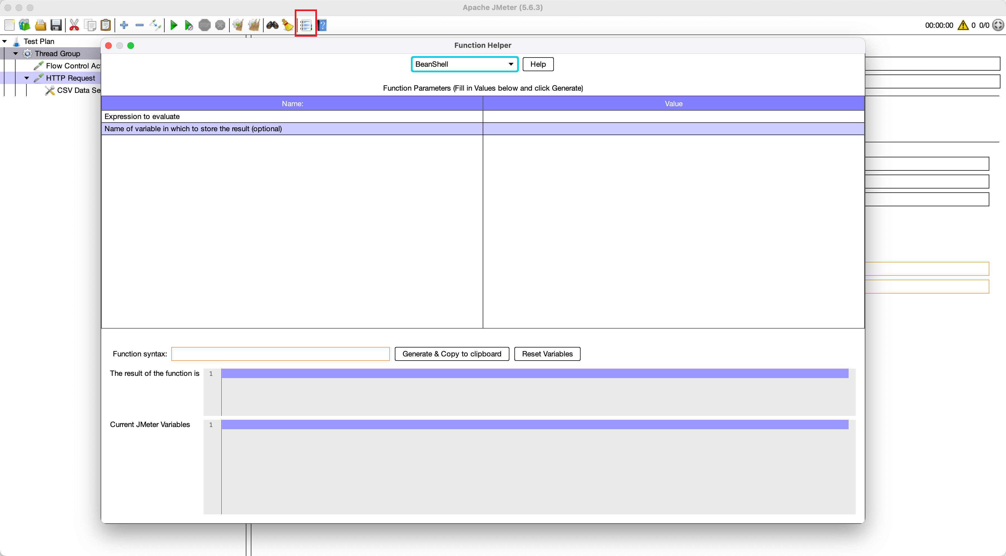The width and height of the screenshot is (1006, 556).
Task: Open the Templates icon in toolbar
Action: (x=24, y=25)
